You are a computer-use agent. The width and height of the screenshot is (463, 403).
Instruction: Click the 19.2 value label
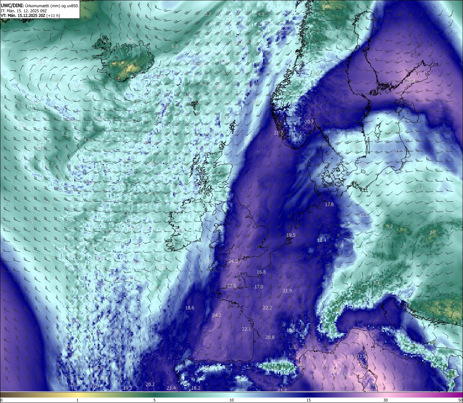[x=128, y=388]
